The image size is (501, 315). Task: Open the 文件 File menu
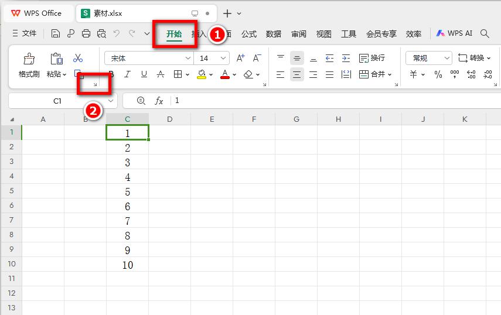click(25, 33)
